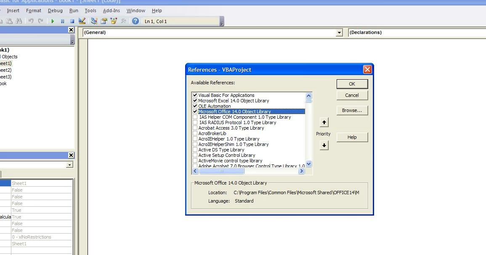The height and width of the screenshot is (255, 486).
Task: Open the (General) object dropdown arrow
Action: pos(339,32)
